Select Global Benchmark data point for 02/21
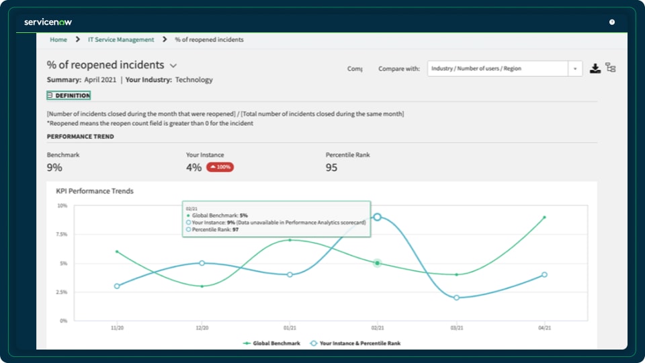Image resolution: width=645 pixels, height=363 pixels. (x=378, y=263)
